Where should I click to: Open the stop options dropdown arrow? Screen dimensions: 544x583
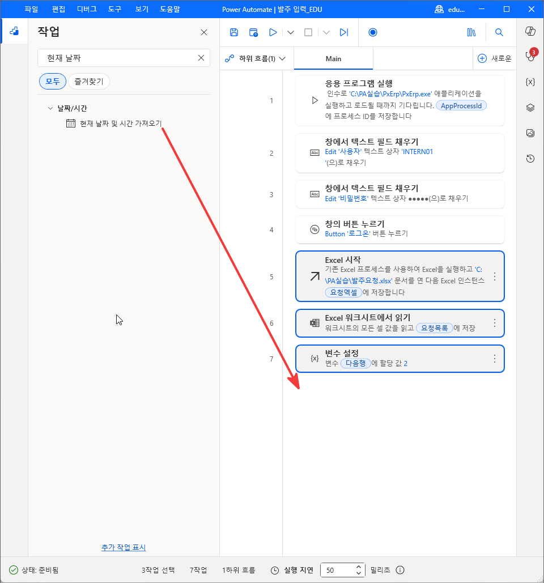click(326, 32)
